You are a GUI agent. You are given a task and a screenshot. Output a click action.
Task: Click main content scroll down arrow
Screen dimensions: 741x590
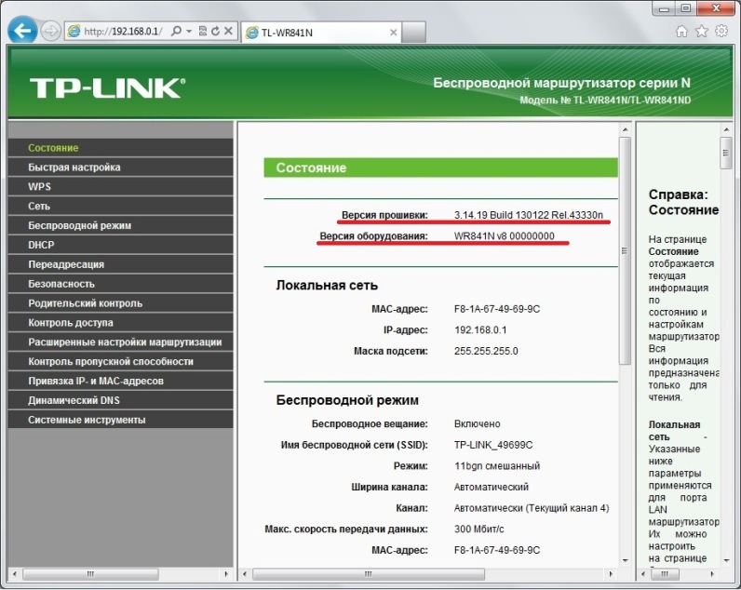tap(625, 560)
